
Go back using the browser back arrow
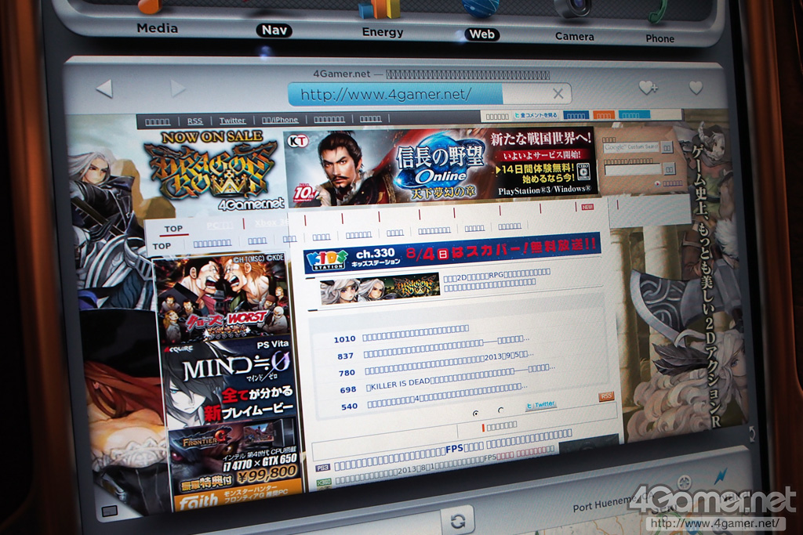point(104,89)
